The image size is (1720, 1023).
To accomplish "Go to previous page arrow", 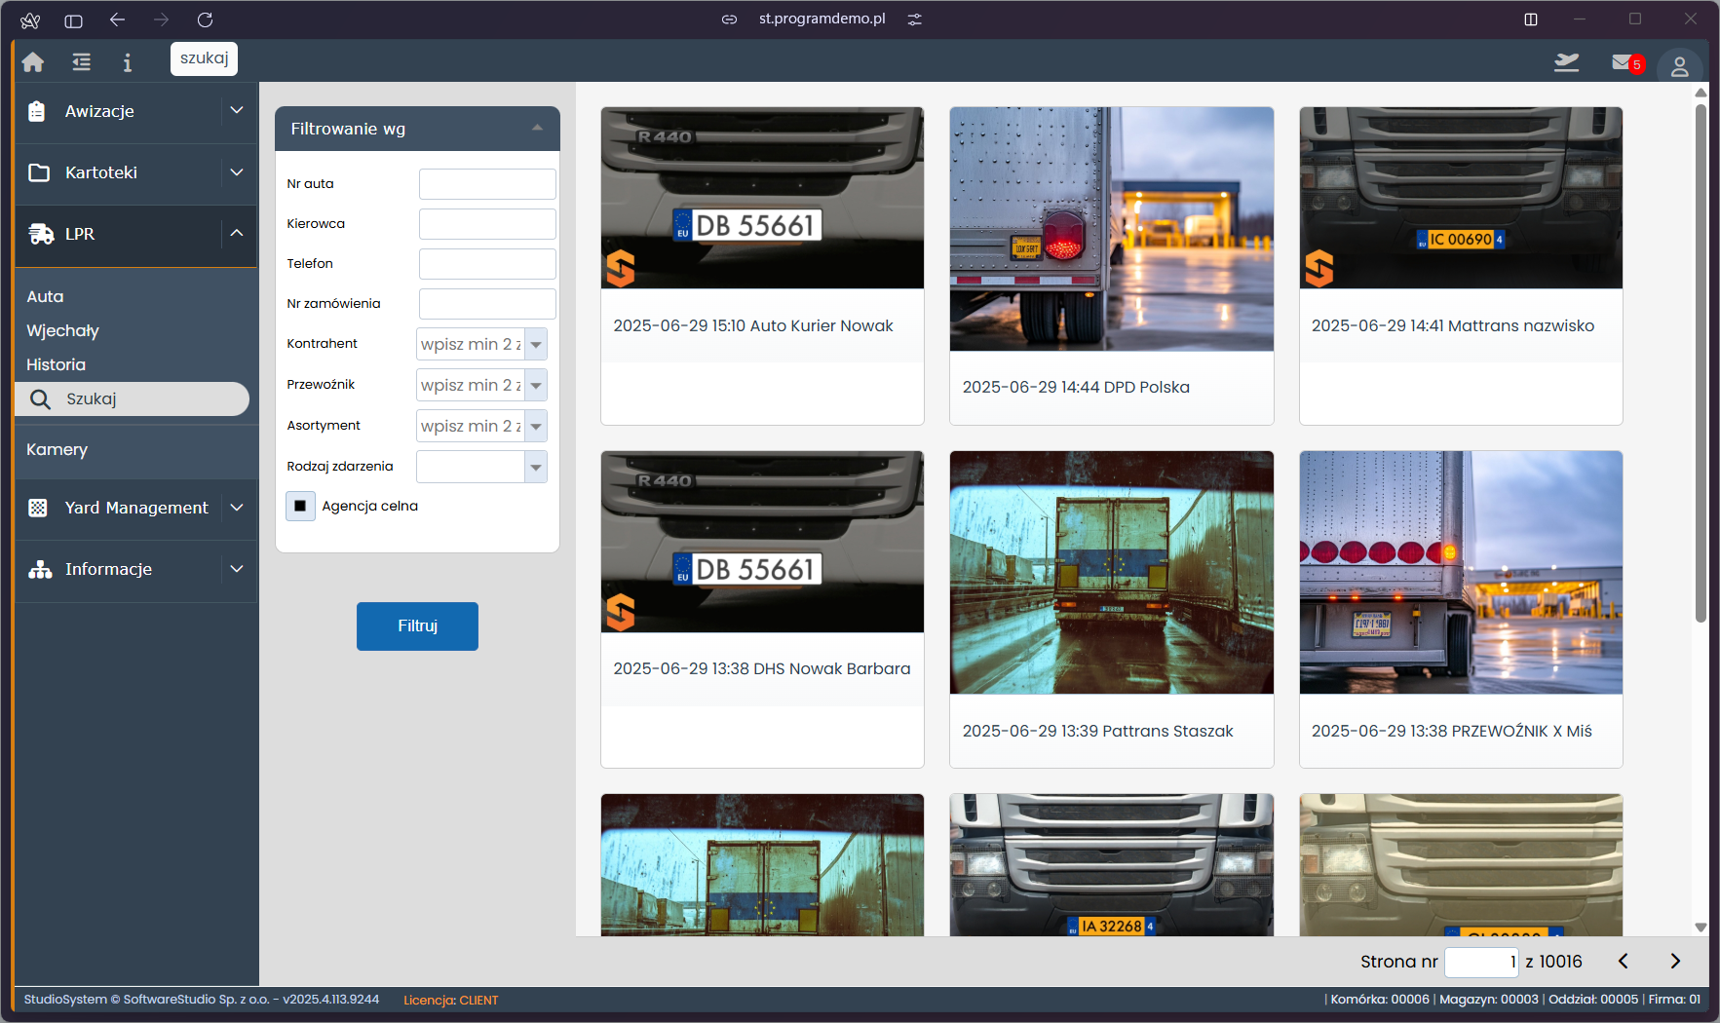I will pos(1624,962).
